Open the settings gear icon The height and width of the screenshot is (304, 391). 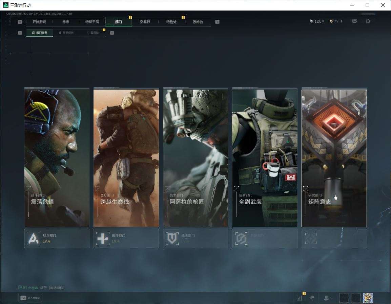pos(368,21)
